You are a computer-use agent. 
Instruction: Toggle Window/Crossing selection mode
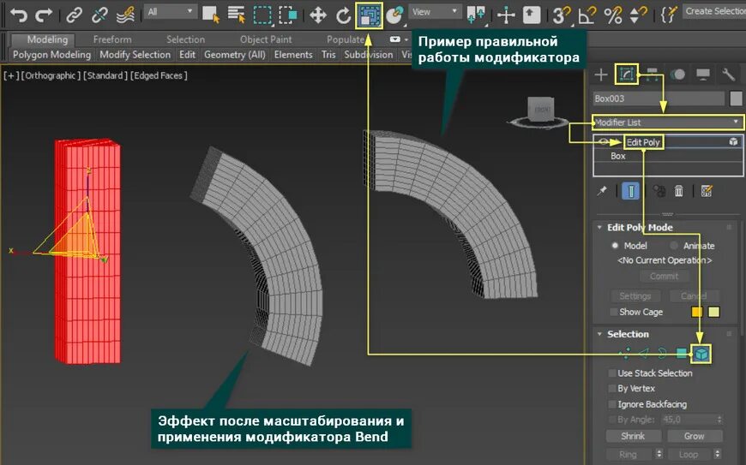[x=288, y=15]
